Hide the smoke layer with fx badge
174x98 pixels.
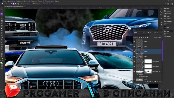point(134,71)
